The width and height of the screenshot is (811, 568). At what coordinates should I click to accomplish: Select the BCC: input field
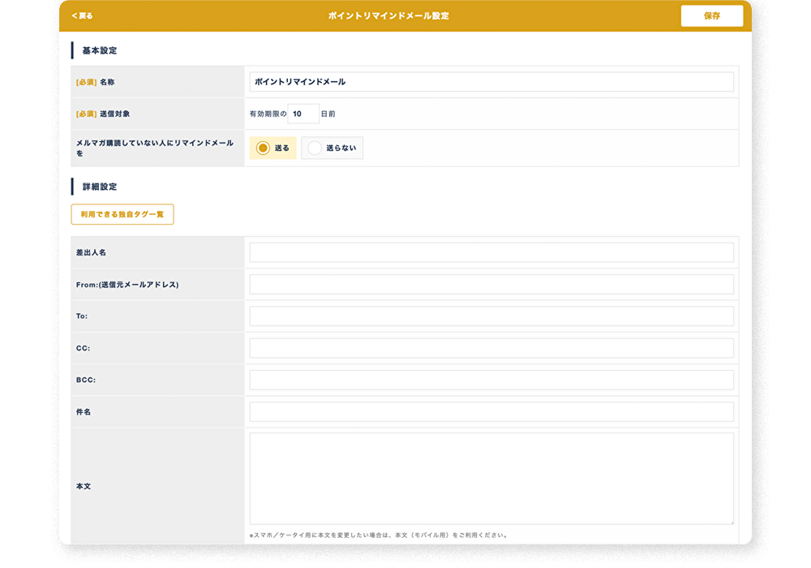point(491,380)
